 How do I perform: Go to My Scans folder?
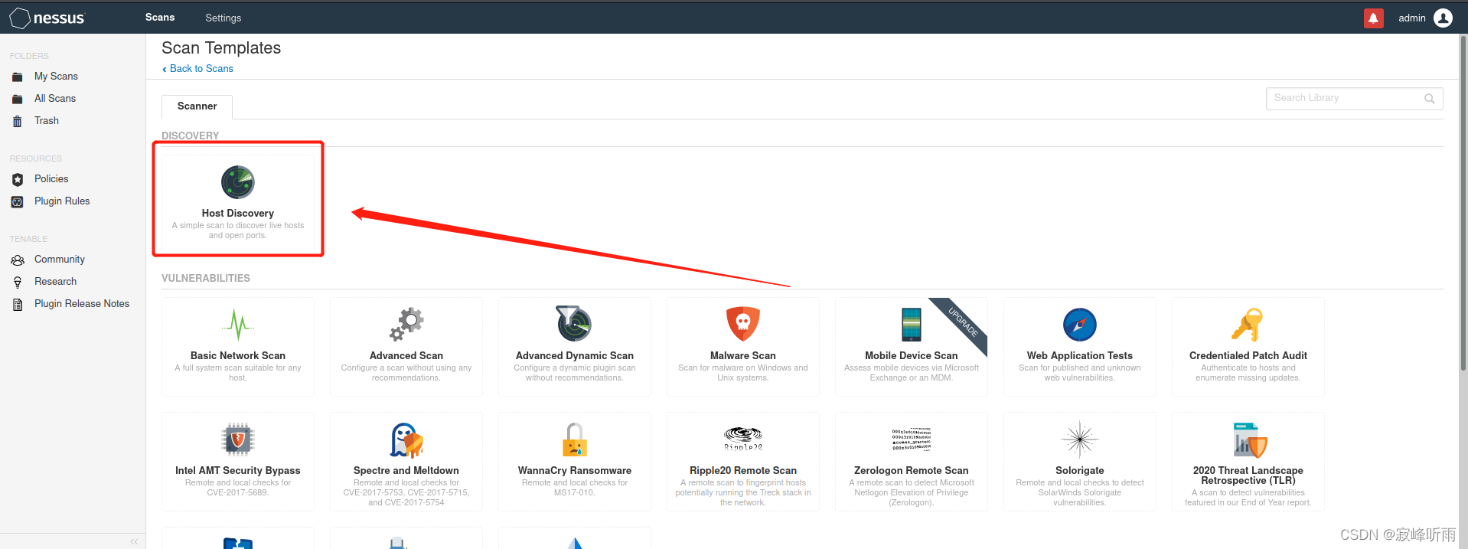tap(56, 77)
